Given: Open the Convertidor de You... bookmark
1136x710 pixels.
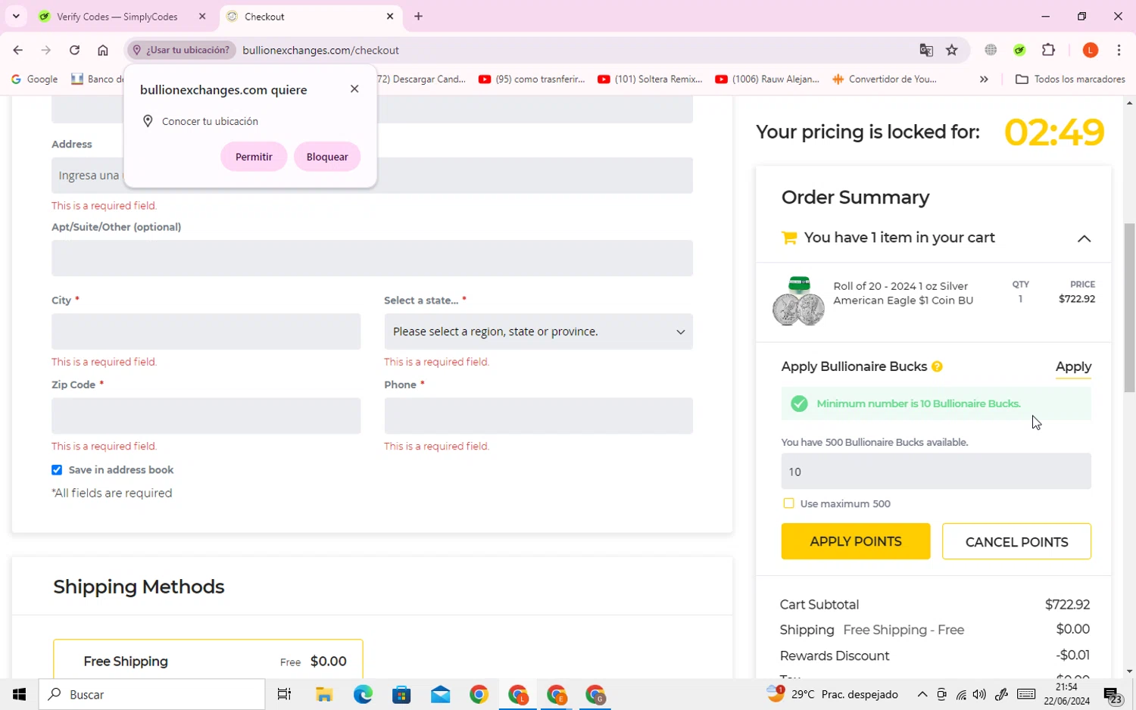Looking at the screenshot, I should 885,79.
